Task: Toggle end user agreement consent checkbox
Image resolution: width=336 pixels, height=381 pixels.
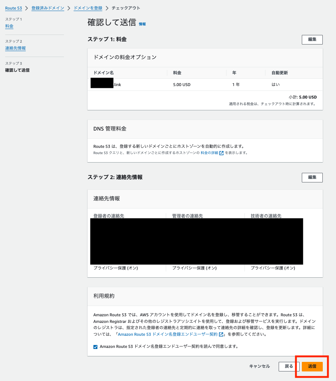Action: pos(96,347)
